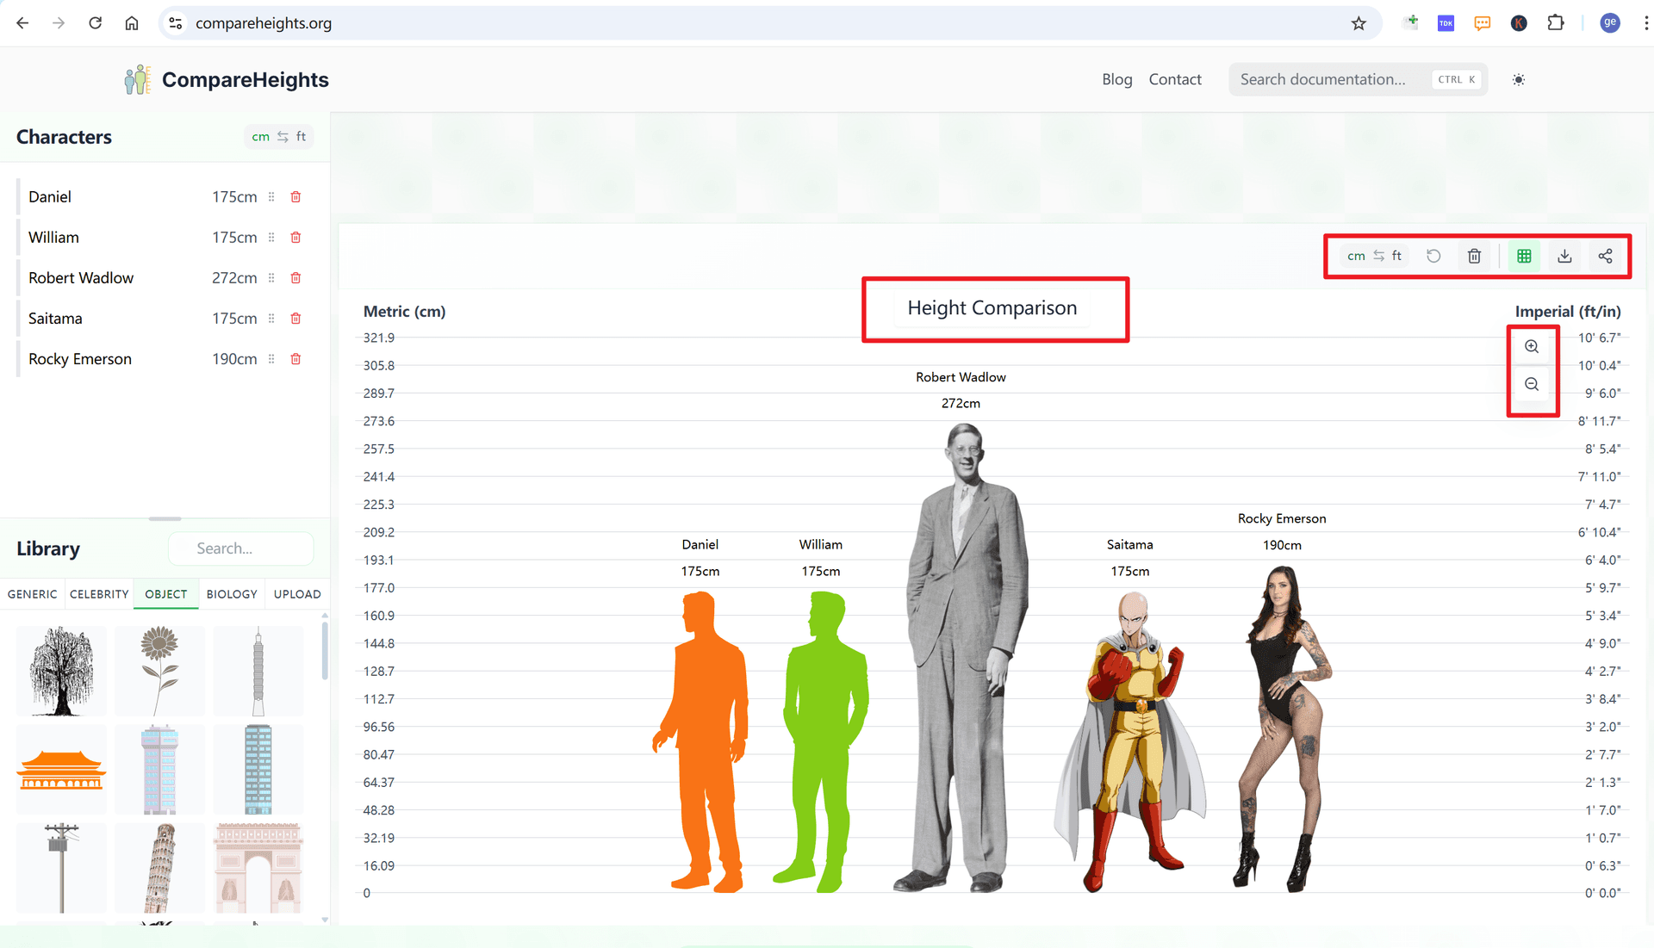Click the zoom out magnifier icon
This screenshot has width=1654, height=948.
point(1531,384)
